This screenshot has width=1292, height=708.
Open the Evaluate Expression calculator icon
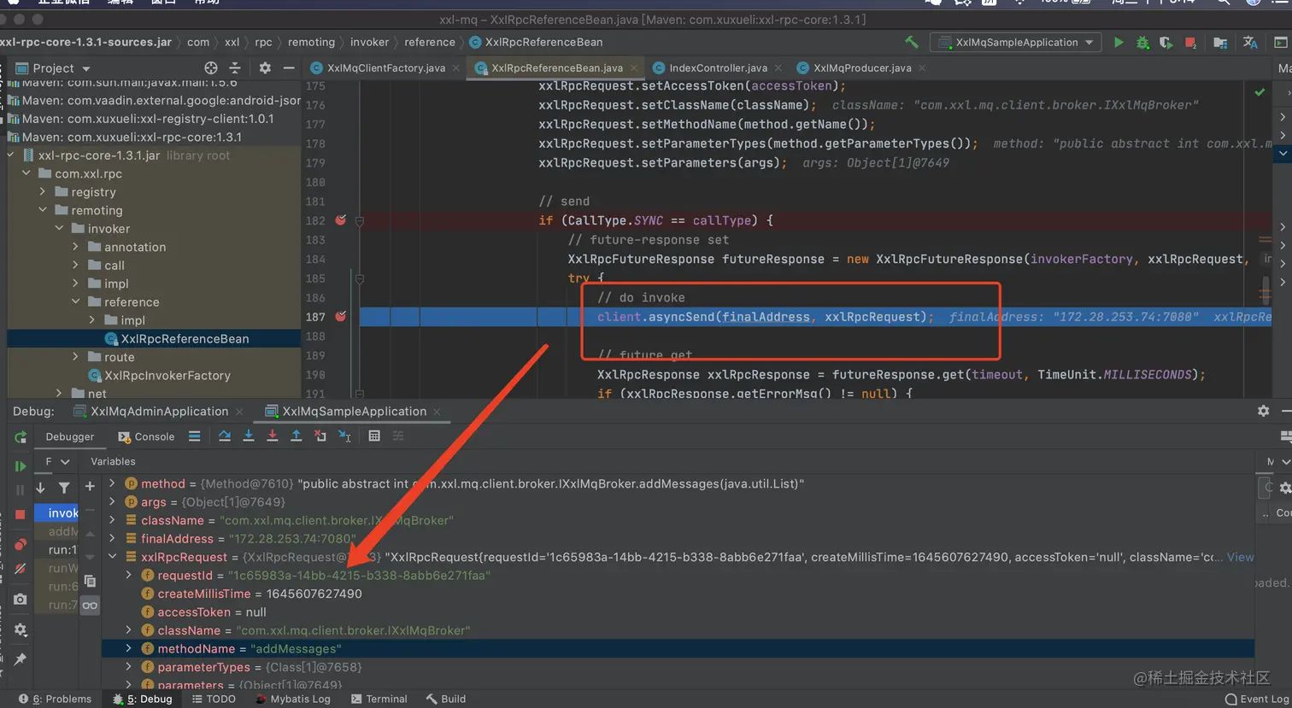click(373, 436)
